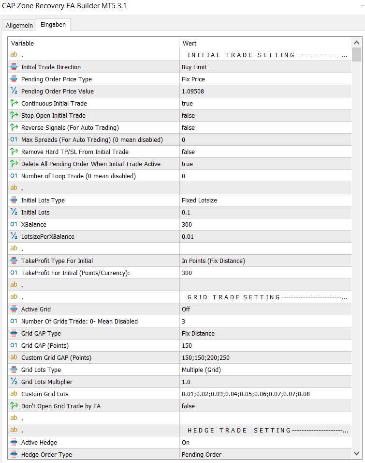Toggle Continuous Initial Trade value true

coord(265,103)
